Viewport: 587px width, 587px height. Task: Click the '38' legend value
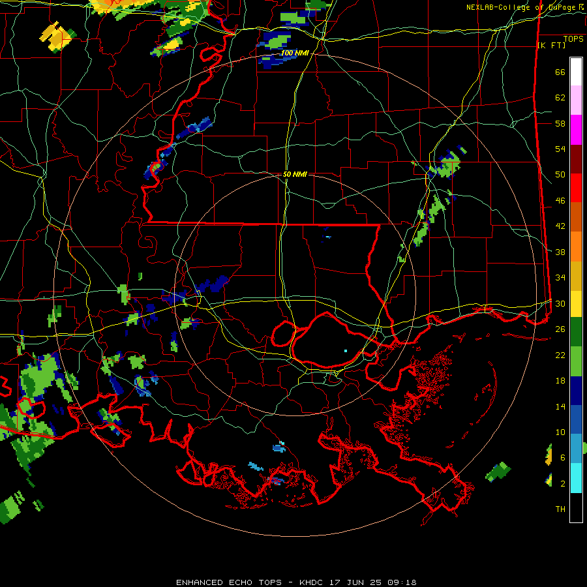[x=560, y=252]
